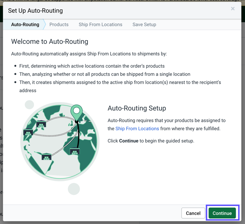Switch to the Products step tab
Viewport: 245px width, 224px height.
click(x=59, y=25)
